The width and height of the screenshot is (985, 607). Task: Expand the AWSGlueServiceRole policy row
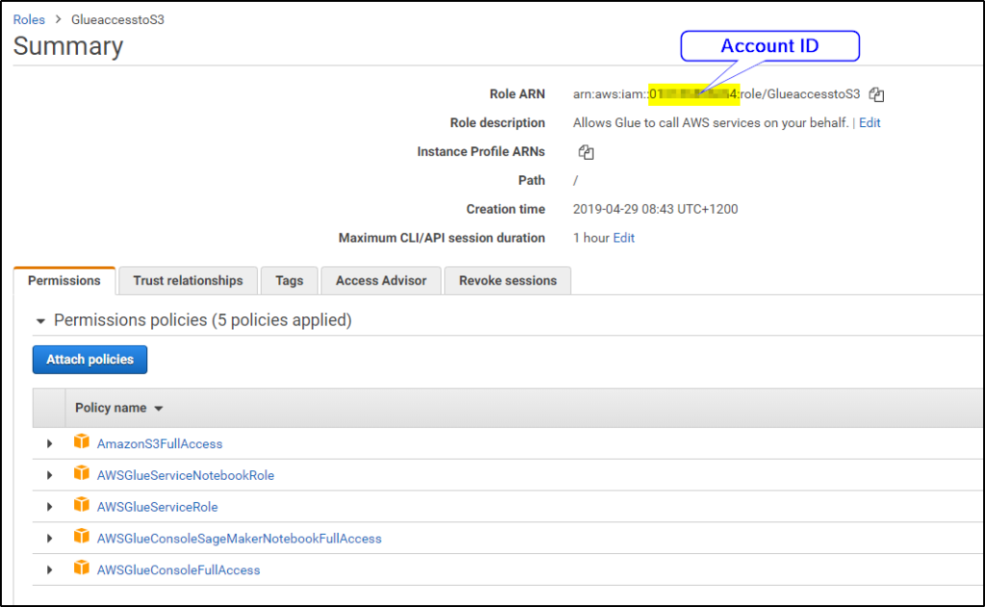coord(50,506)
